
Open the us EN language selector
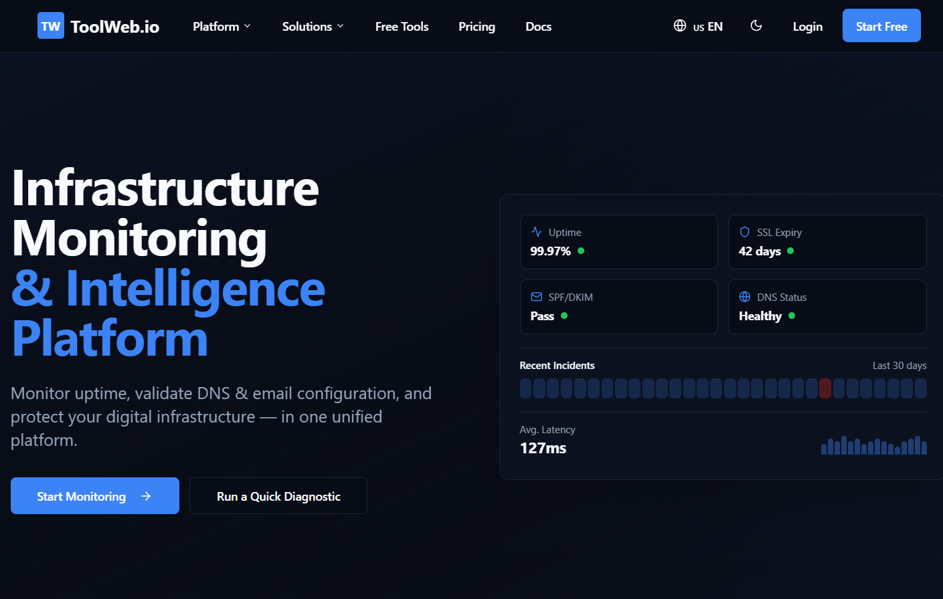tap(698, 26)
